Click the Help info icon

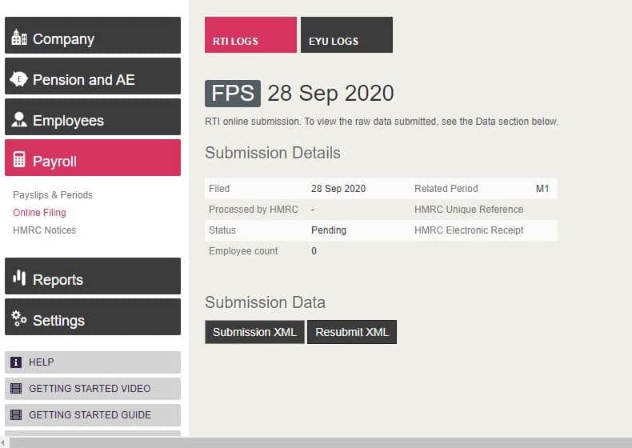(16, 362)
